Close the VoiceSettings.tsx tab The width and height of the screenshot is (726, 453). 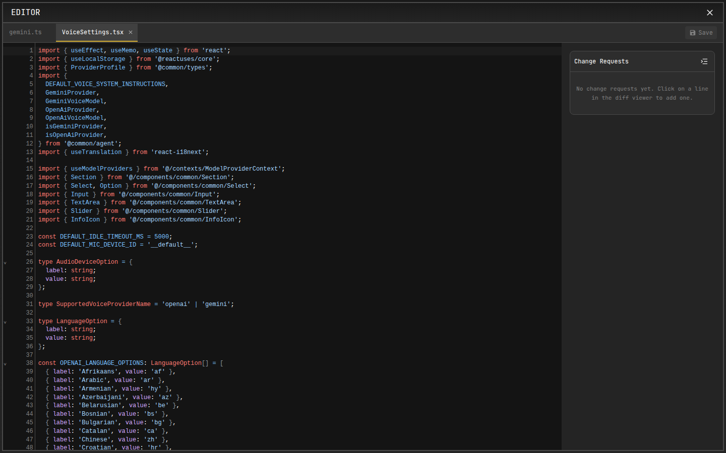pyautogui.click(x=131, y=32)
